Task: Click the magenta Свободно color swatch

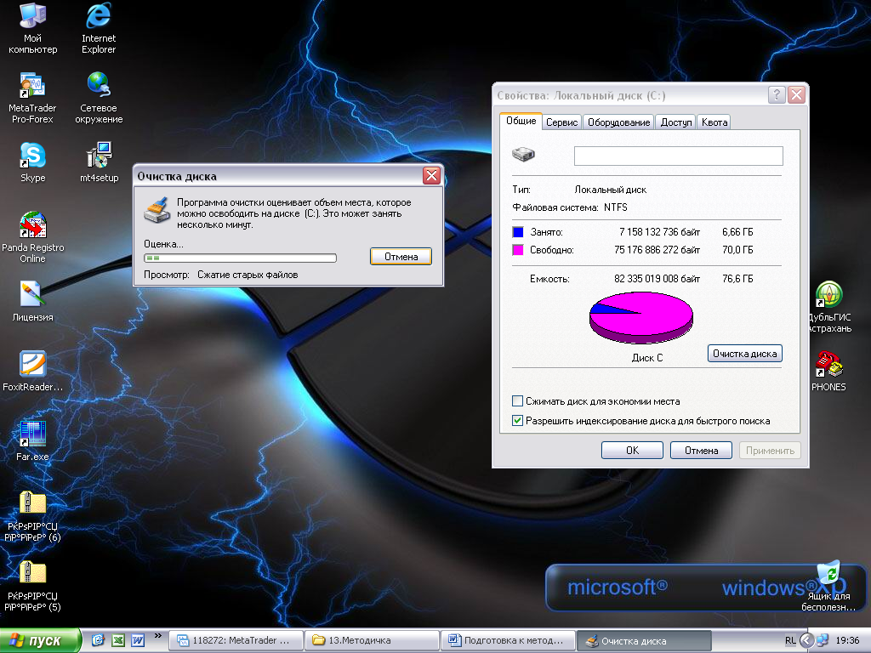Action: (518, 250)
